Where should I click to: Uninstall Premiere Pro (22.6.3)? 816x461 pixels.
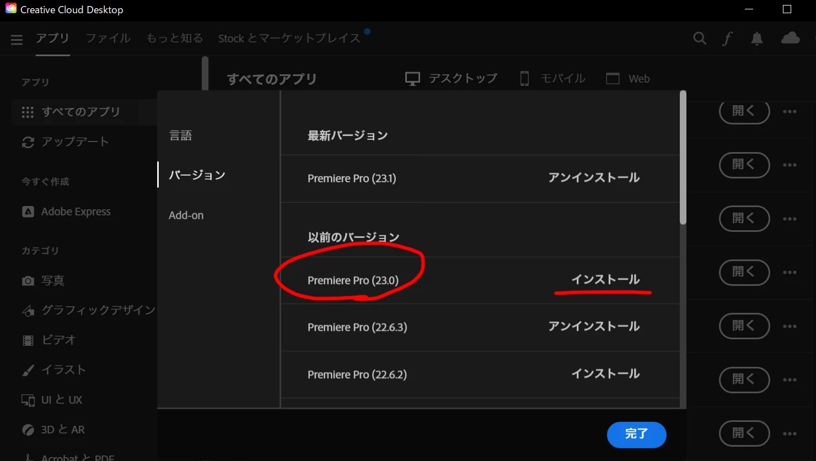[x=594, y=327]
